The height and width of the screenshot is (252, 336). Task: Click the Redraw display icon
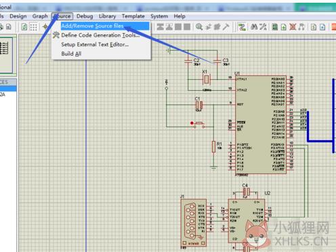click(x=24, y=27)
